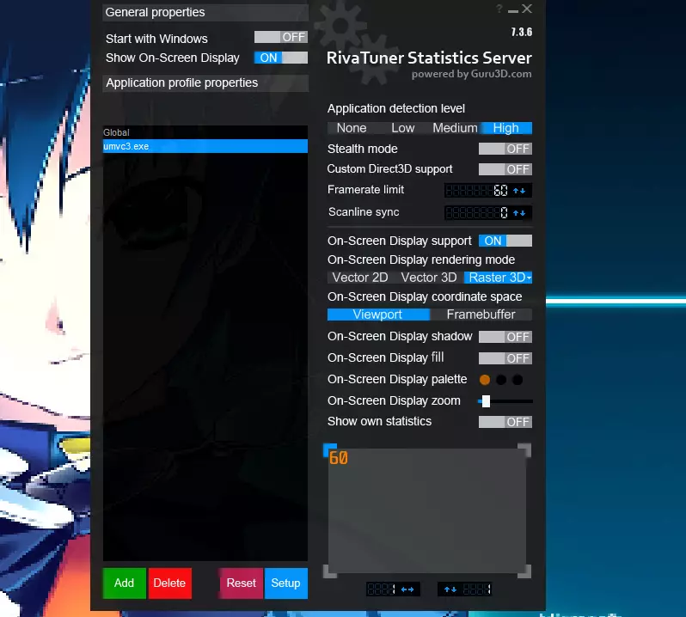Click the Framerate limit up/down arrows
The width and height of the screenshot is (686, 617).
519,191
